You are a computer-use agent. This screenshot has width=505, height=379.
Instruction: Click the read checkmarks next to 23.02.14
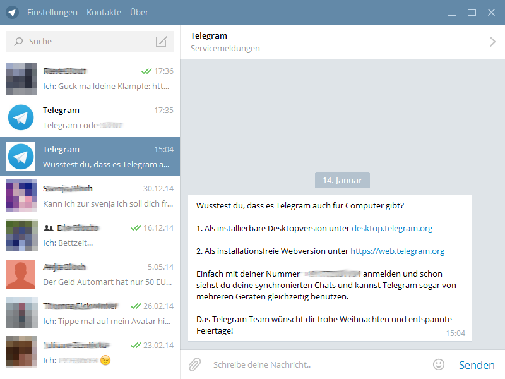[x=136, y=345]
